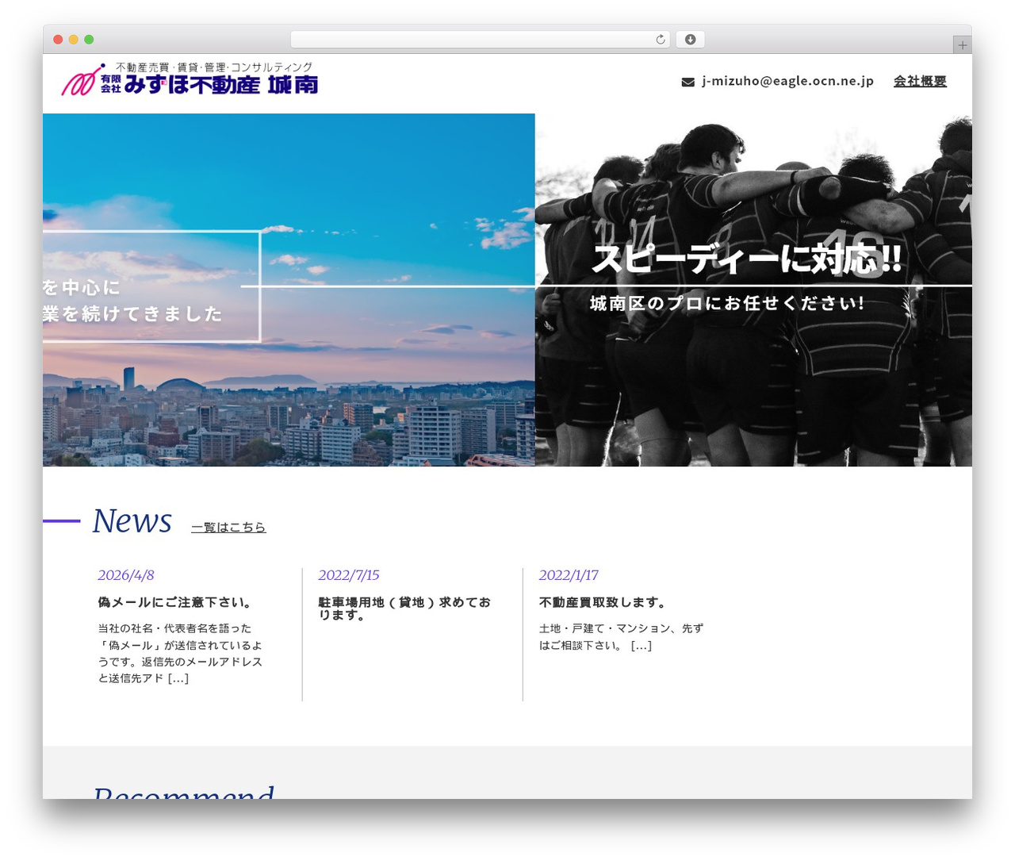
Task: Click the browser download icon
Action: point(690,40)
